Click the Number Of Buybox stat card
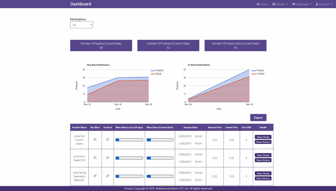 [101, 45]
